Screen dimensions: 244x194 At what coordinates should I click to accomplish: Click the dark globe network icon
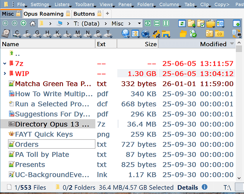coord(145,34)
